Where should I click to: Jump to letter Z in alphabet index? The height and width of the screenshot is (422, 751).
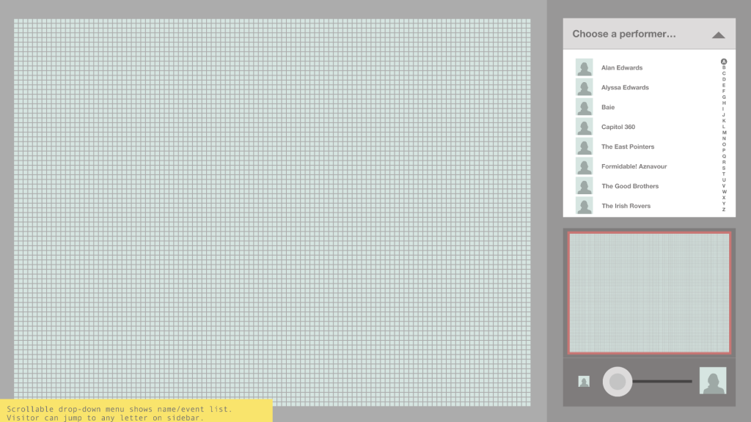point(724,210)
